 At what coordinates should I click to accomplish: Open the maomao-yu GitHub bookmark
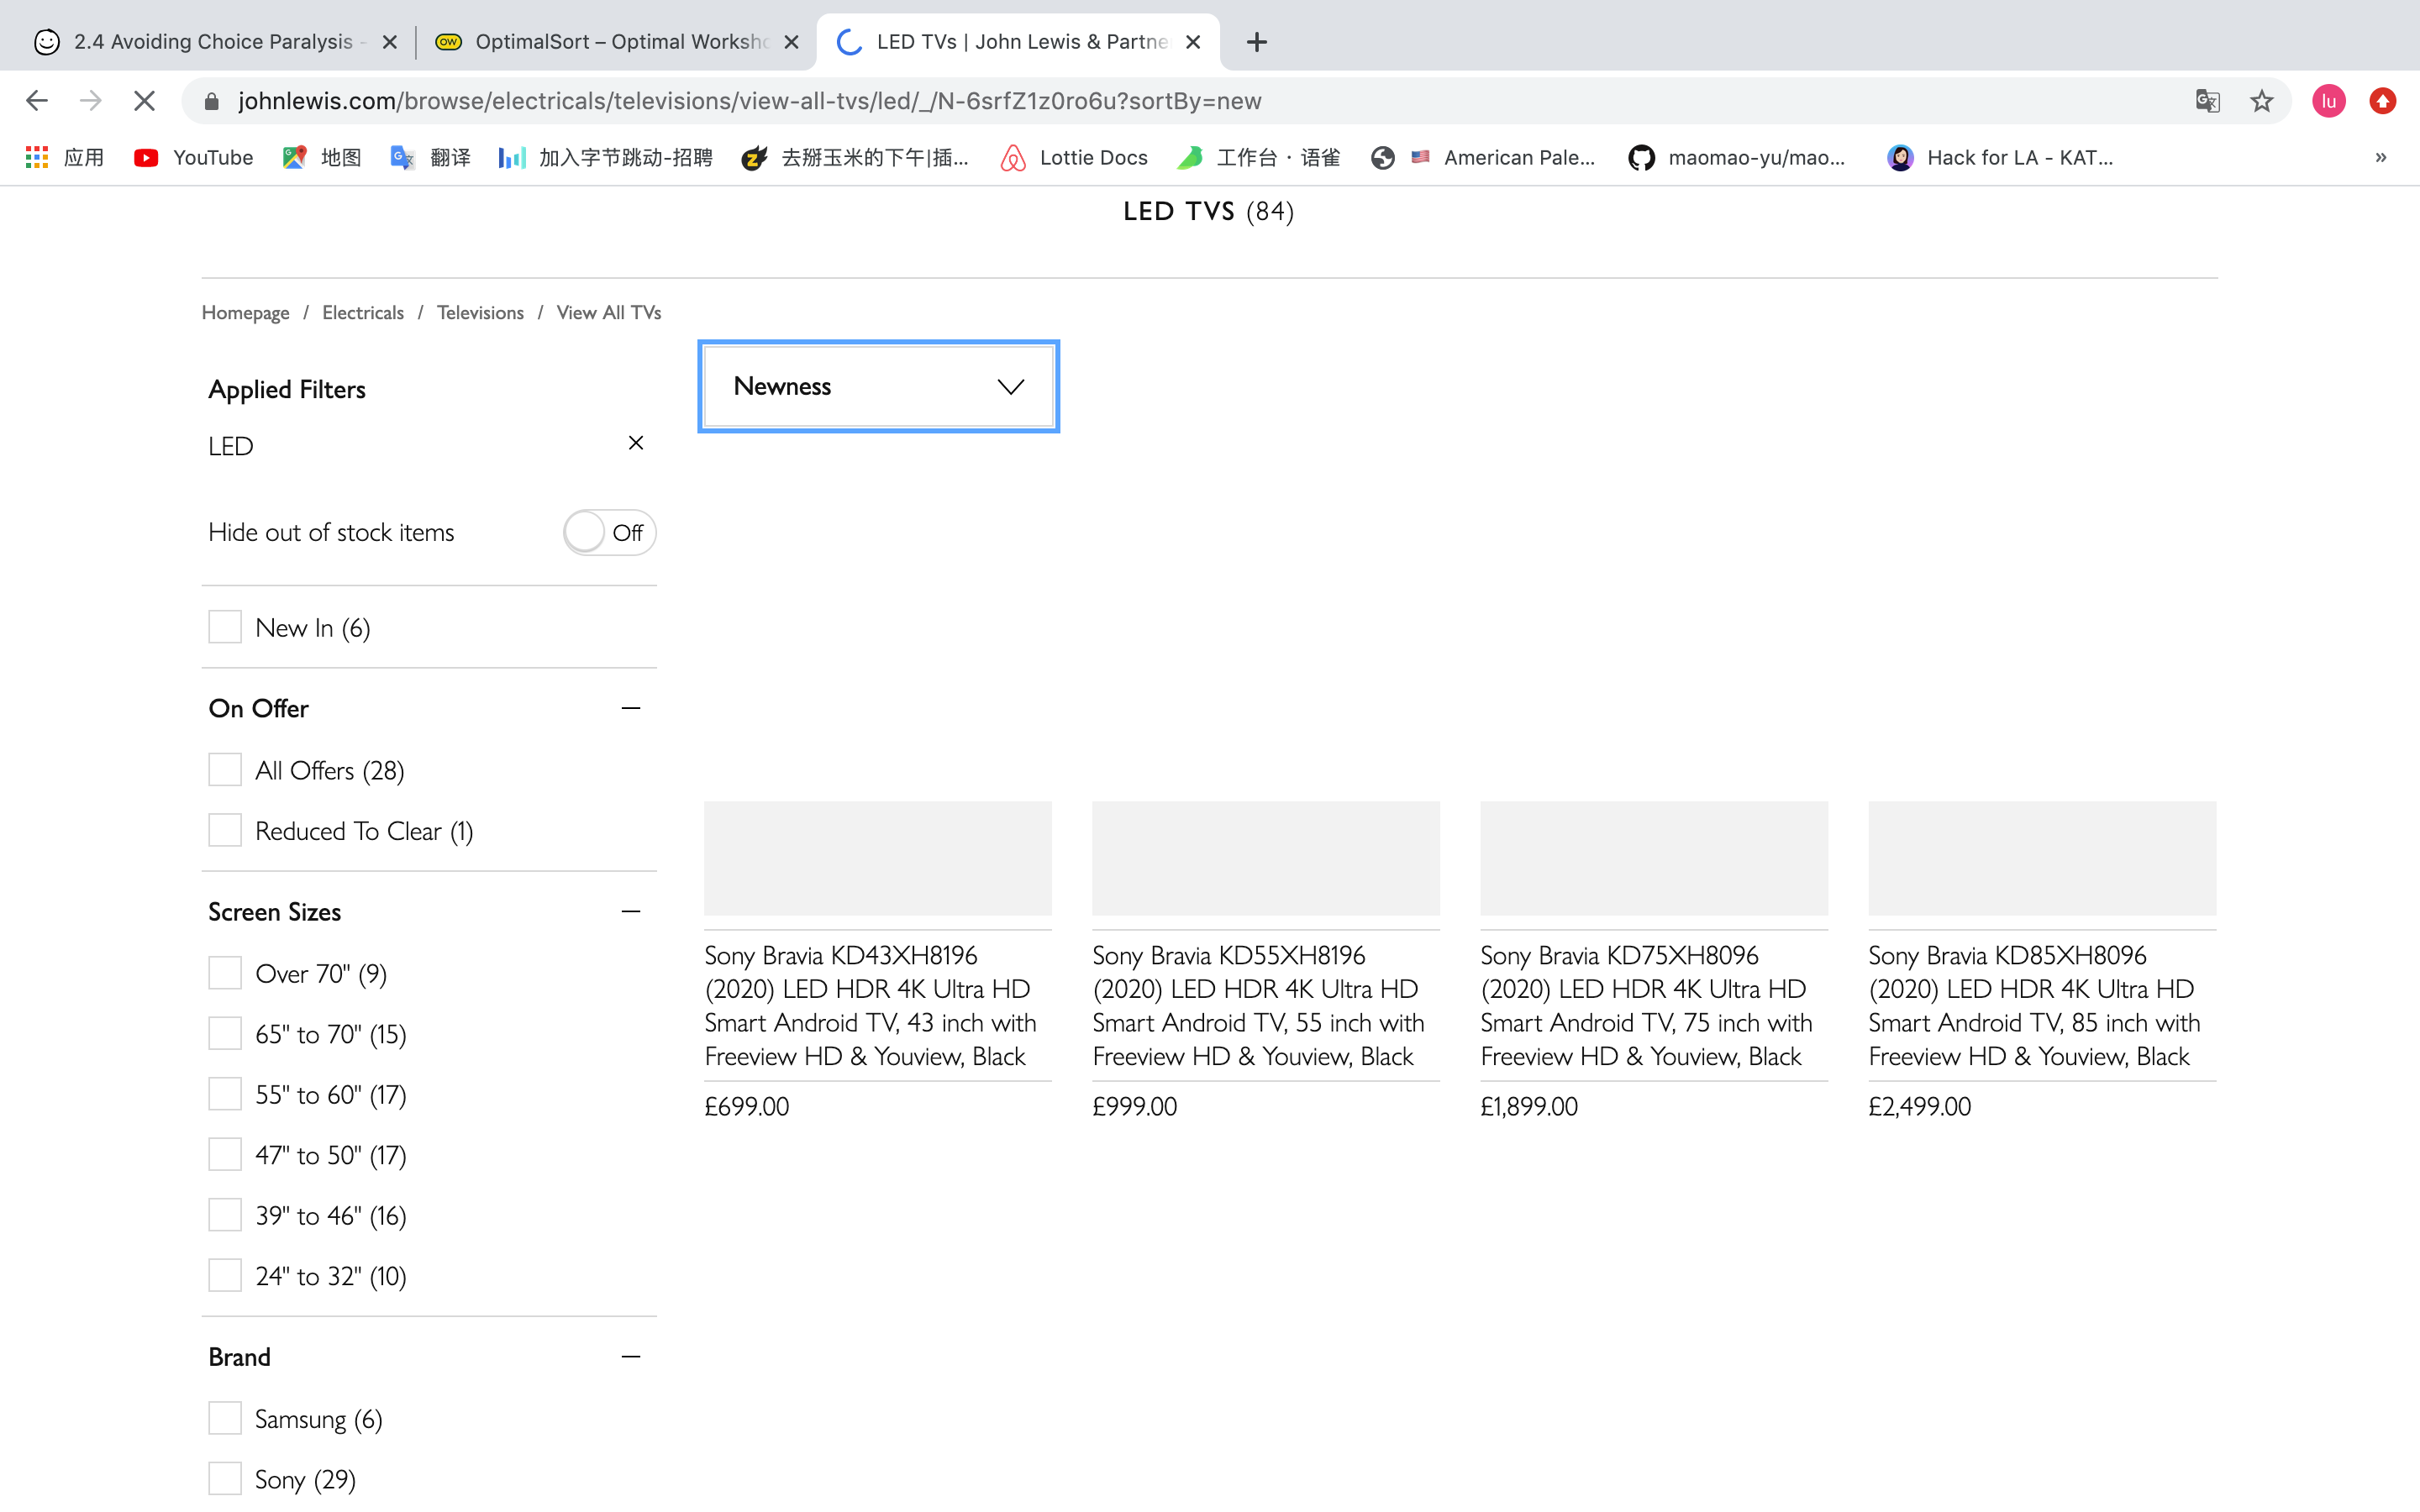[x=1737, y=157]
